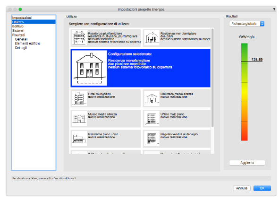Choose the Negozio vendita al dettaglio icon
This screenshot has width=279, height=201.
coord(152,139)
